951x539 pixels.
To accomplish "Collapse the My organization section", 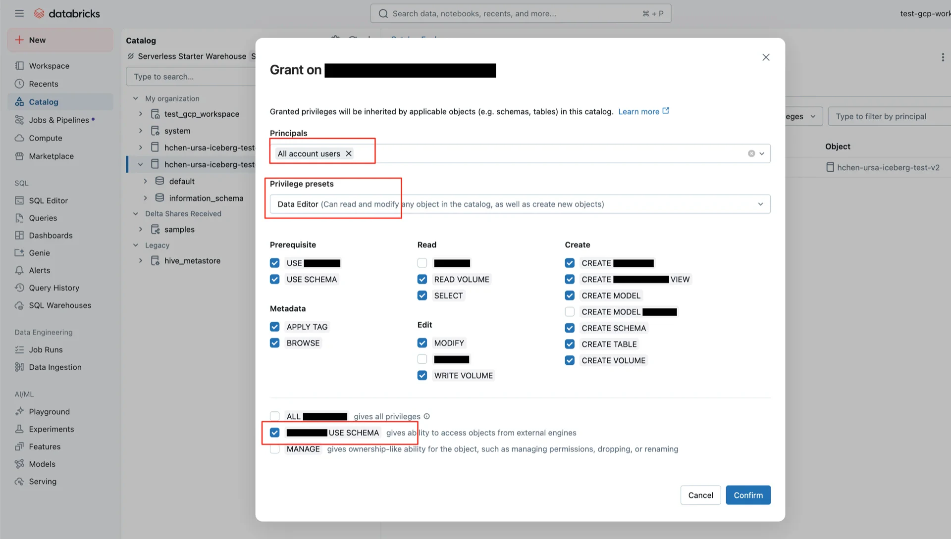I will 135,98.
